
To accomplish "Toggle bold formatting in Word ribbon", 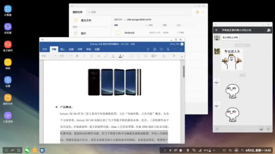I will (x=77, y=56).
